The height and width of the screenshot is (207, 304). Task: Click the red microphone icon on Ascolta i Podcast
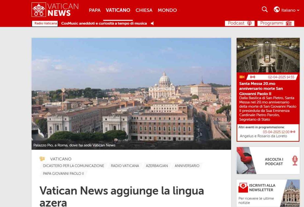295,160
